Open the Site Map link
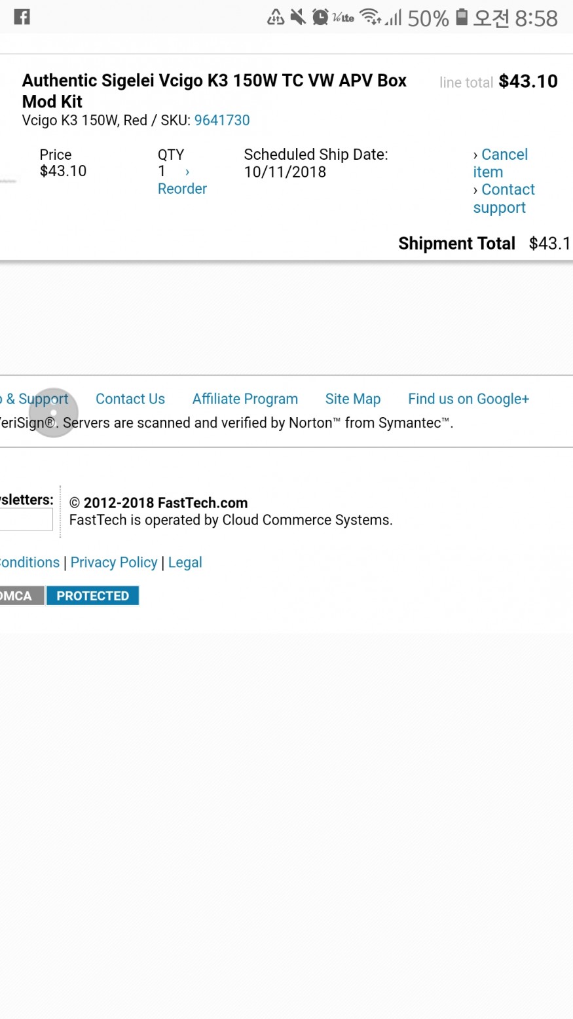Image resolution: width=573 pixels, height=1019 pixels. 352,399
